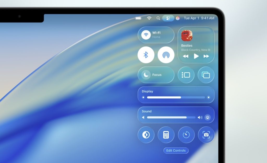The image size is (267, 163).
Task: Toggle Dark Mode appearance control
Action: 146,135
